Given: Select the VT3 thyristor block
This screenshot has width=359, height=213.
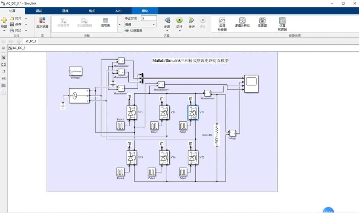Looking at the screenshot, I should coord(165,112).
